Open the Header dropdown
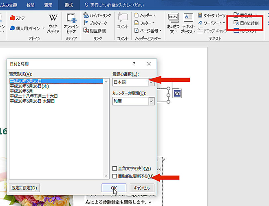The height and width of the screenshot is (206, 269). coord(145,15)
